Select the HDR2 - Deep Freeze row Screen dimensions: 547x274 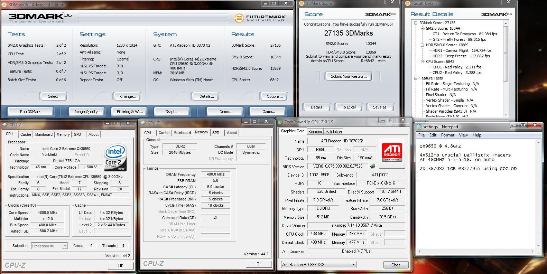(x=461, y=56)
